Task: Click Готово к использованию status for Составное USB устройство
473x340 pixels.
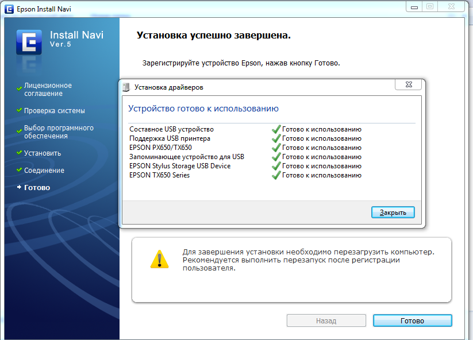Action: pos(322,129)
